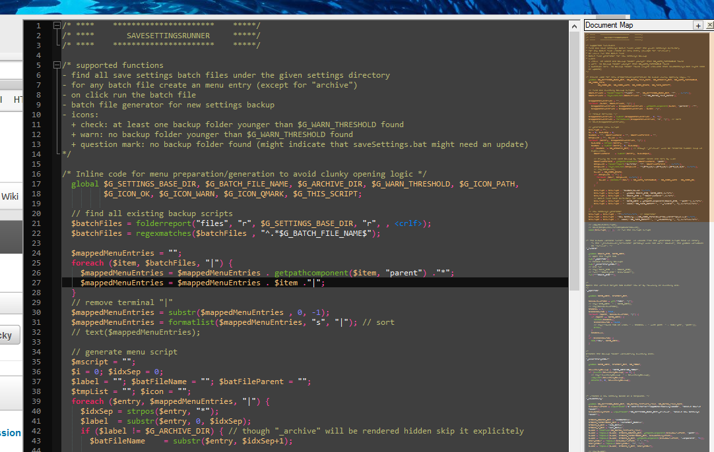Click line number 21 in the margin

point(38,223)
